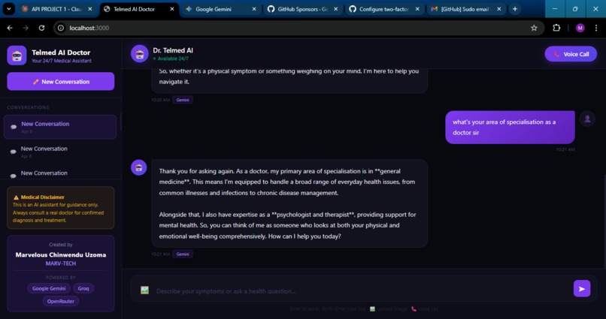
Task: Close the Configure two-factor tab
Action: tap(417, 9)
